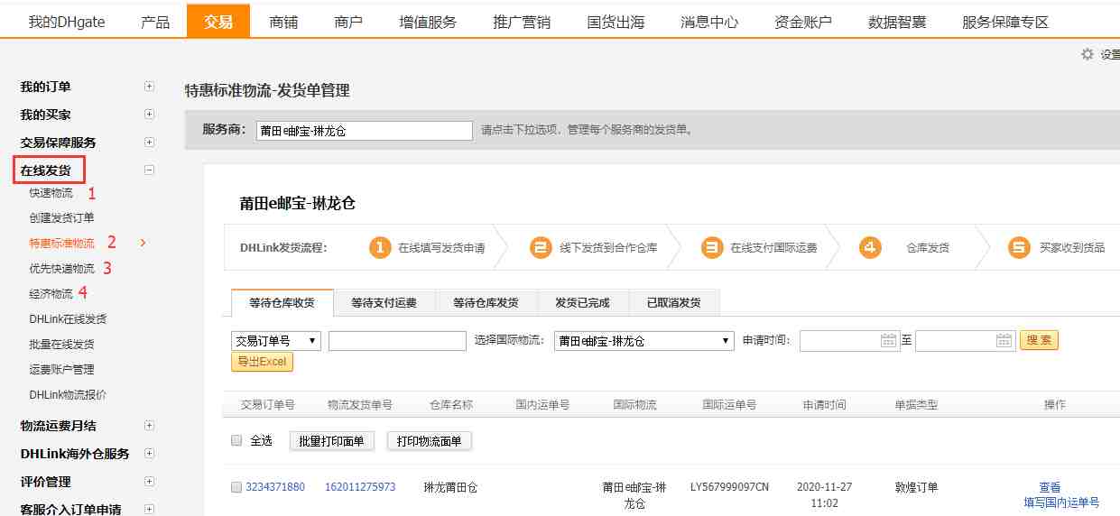This screenshot has width=1120, height=516.
Task: Open the 资金账户 top menu
Action: point(803,22)
